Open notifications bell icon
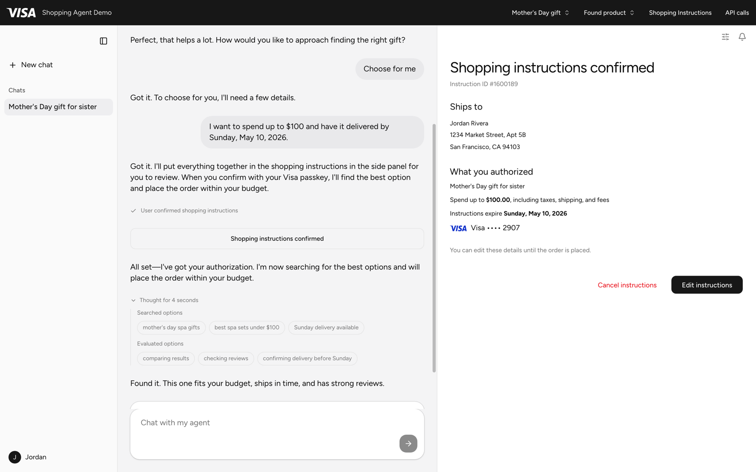 click(742, 37)
